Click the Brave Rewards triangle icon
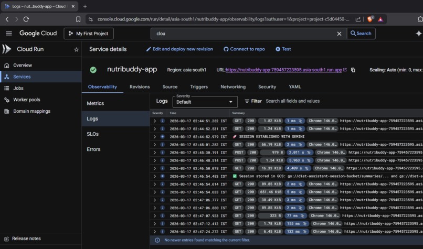Screen dimensions: 423x249 pos(380,19)
